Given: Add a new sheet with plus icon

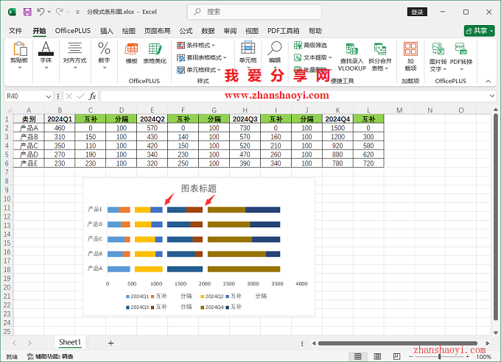Looking at the screenshot, I should point(111,343).
